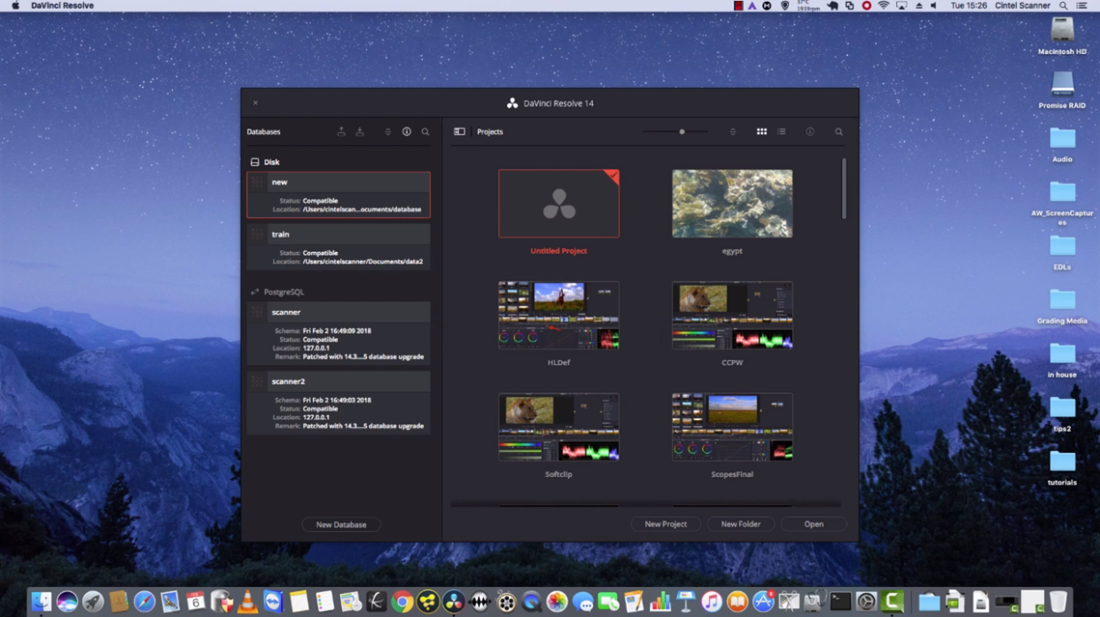Switch projects to list view
This screenshot has width=1100, height=617.
[781, 131]
